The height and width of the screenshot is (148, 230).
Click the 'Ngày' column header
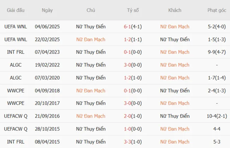[x=47, y=10]
